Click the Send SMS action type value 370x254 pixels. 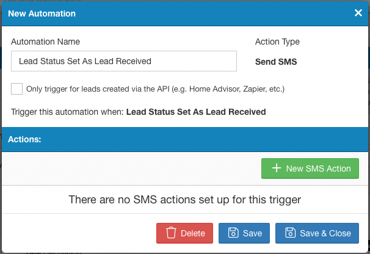coord(276,62)
